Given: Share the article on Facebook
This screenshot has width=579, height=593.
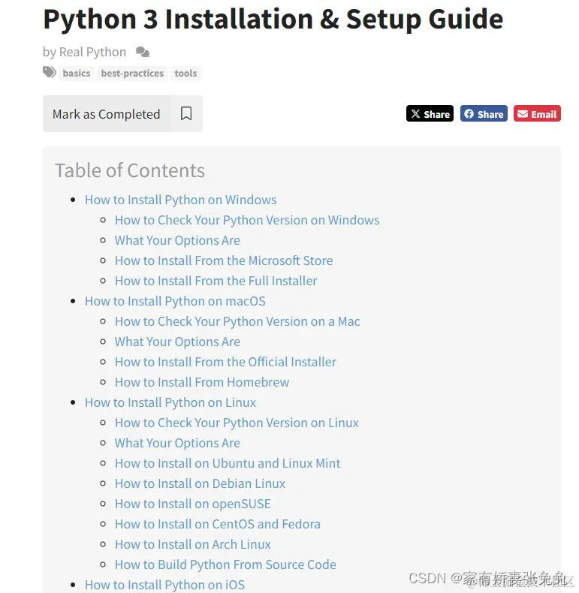Looking at the screenshot, I should (484, 113).
